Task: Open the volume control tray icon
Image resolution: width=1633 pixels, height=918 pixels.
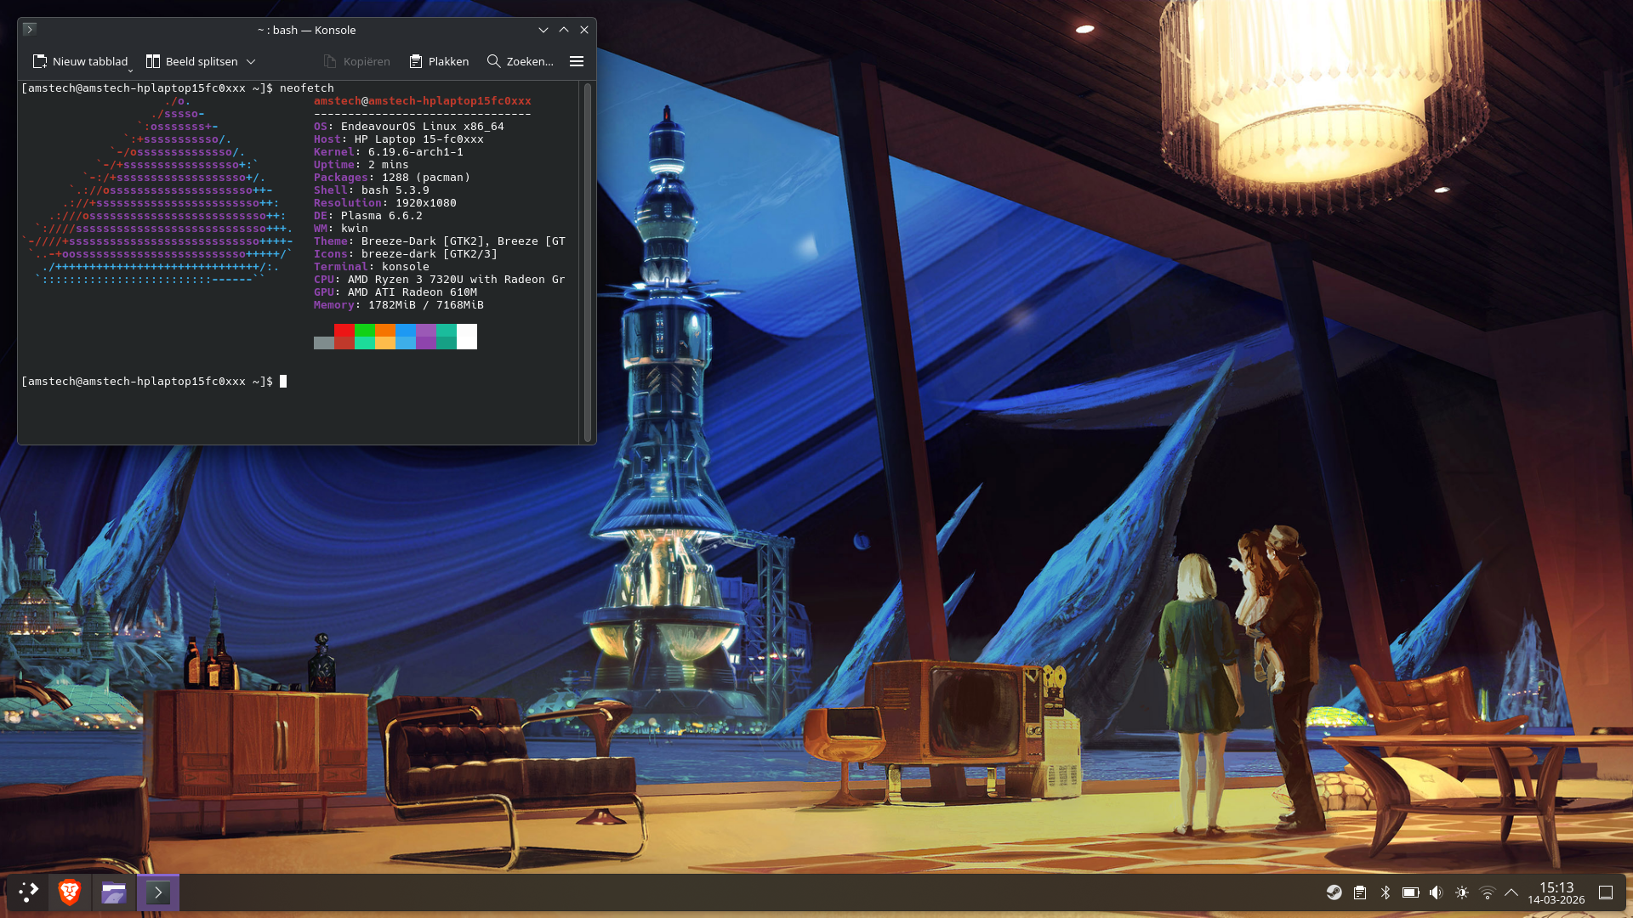Action: (x=1437, y=892)
